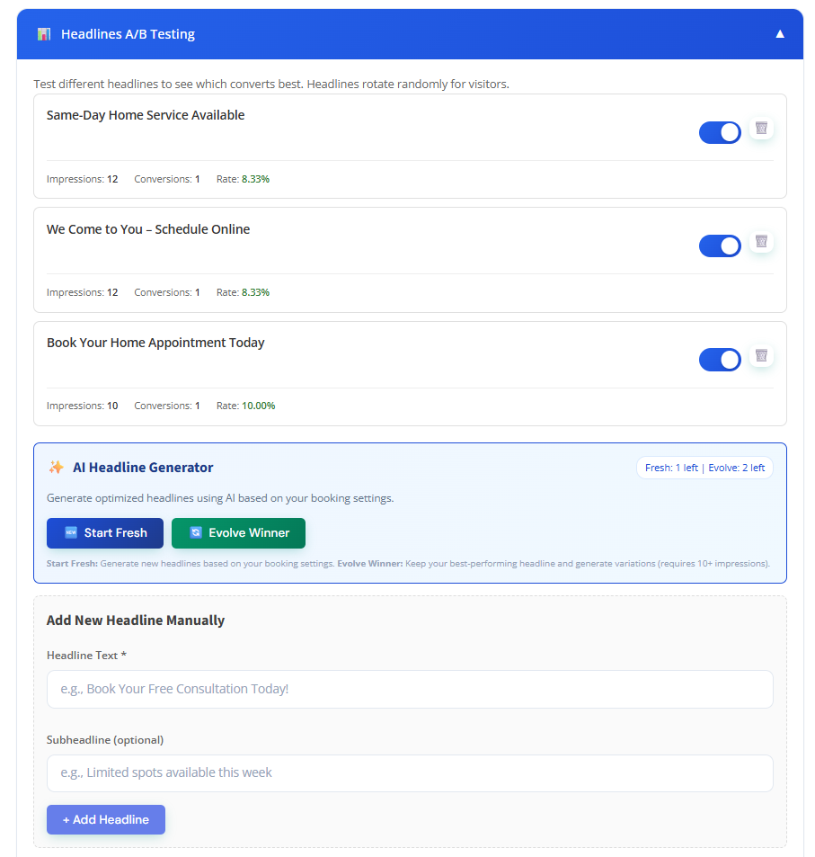Collapse the Headlines A/B Testing section
The image size is (815, 857).
pyautogui.click(x=780, y=34)
